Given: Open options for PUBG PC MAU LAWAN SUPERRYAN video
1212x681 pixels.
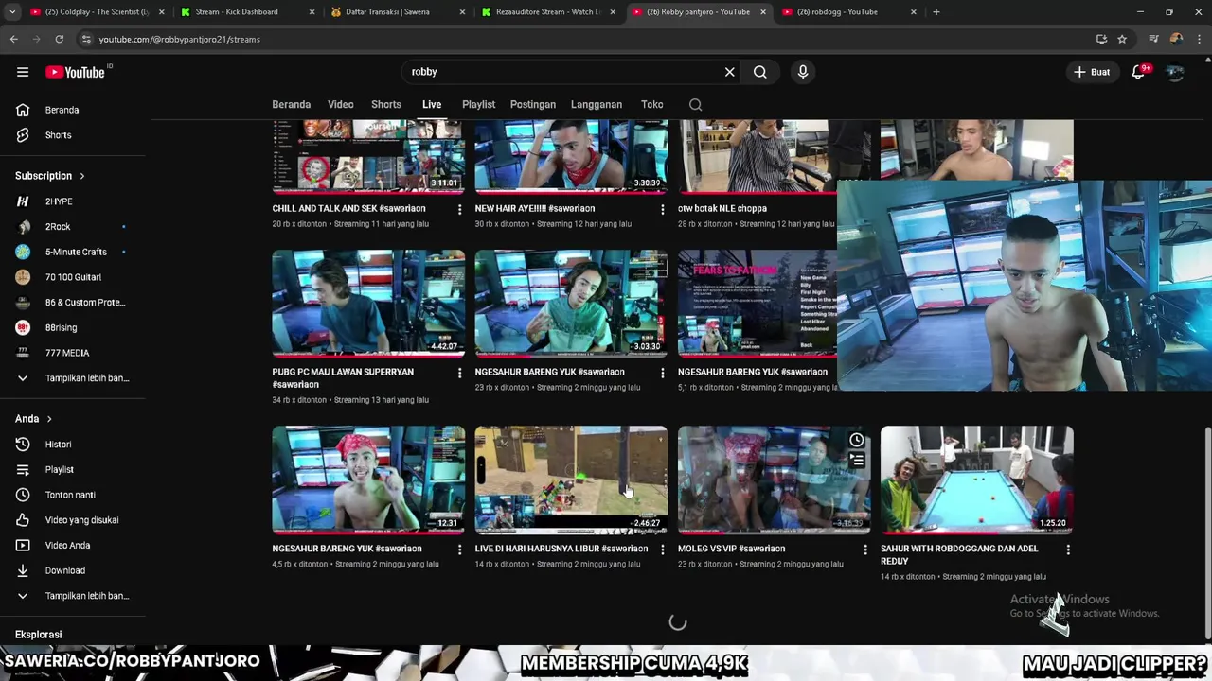Looking at the screenshot, I should tap(459, 373).
